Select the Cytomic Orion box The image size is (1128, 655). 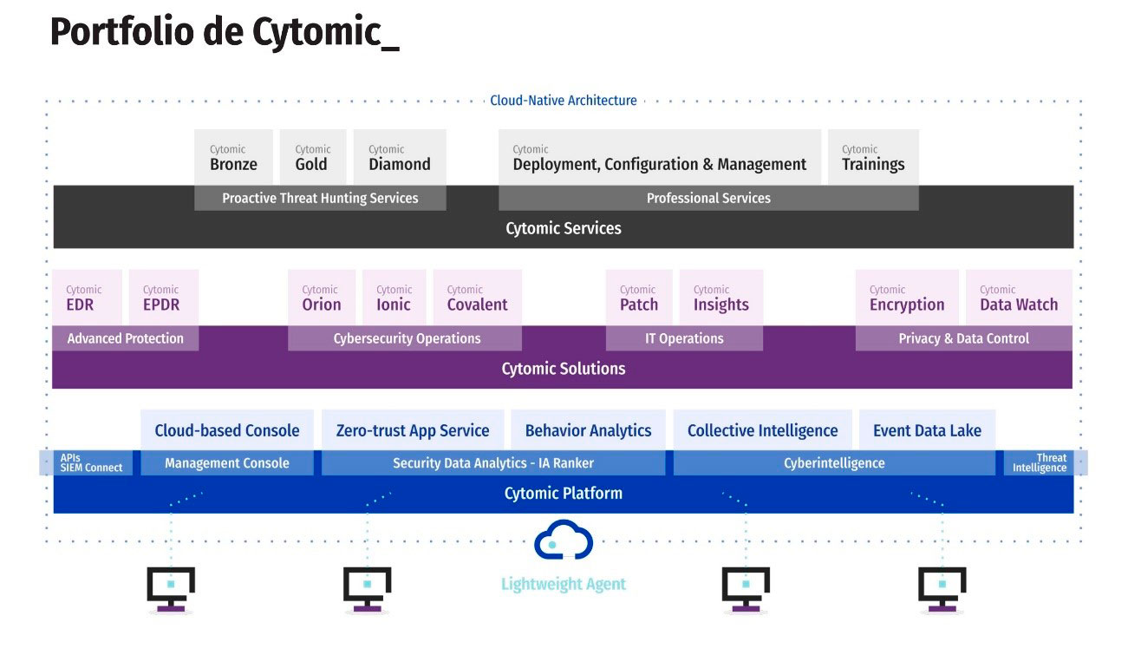pos(322,298)
